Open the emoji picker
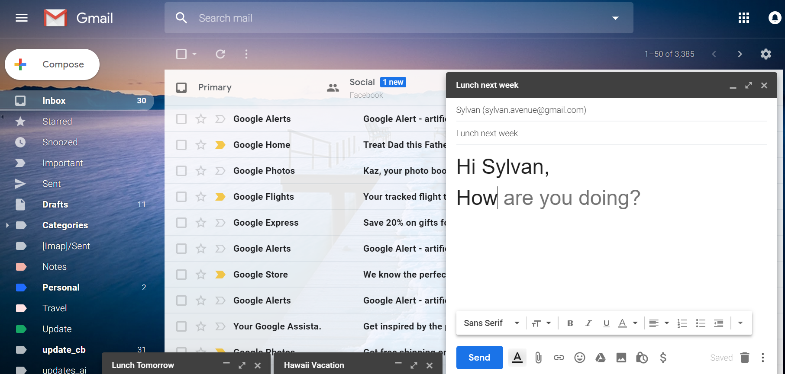Screen dimensions: 785x374 580,358
